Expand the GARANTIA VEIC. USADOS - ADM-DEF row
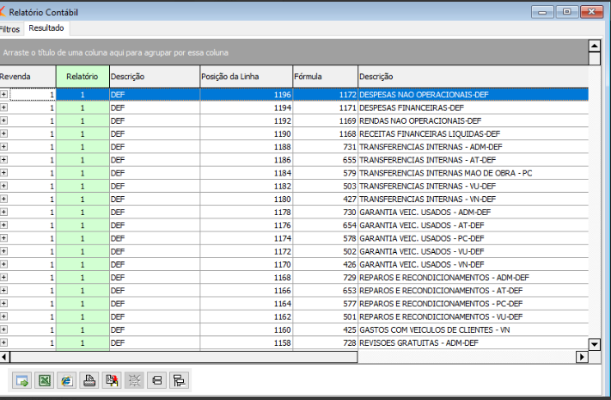This screenshot has width=611, height=400. tap(3, 212)
